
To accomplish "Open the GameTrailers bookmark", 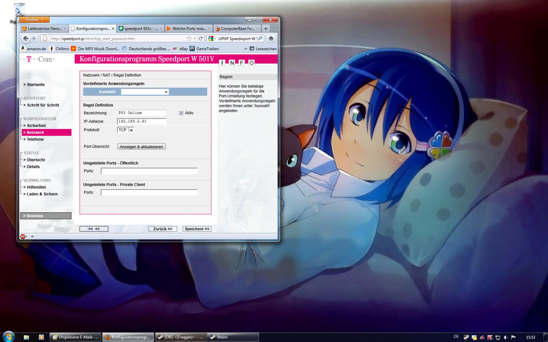I will click(x=204, y=49).
